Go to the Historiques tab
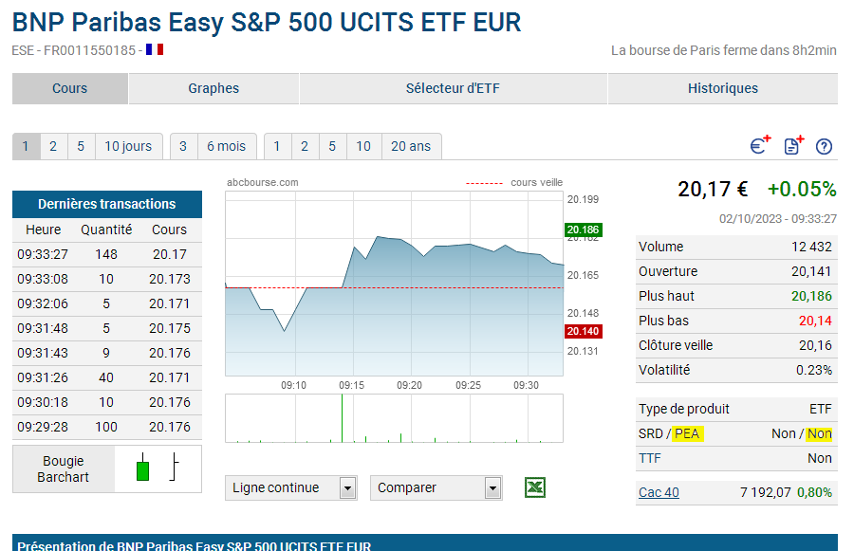854x551 pixels. click(722, 88)
